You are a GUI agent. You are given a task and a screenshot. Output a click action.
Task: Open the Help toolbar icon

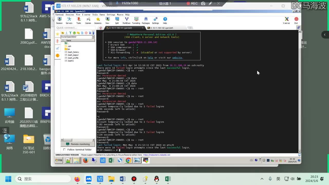(x=165, y=21)
